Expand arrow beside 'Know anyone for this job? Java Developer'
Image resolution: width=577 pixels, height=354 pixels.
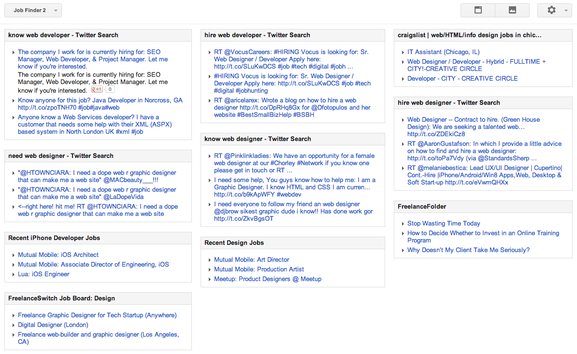point(14,101)
